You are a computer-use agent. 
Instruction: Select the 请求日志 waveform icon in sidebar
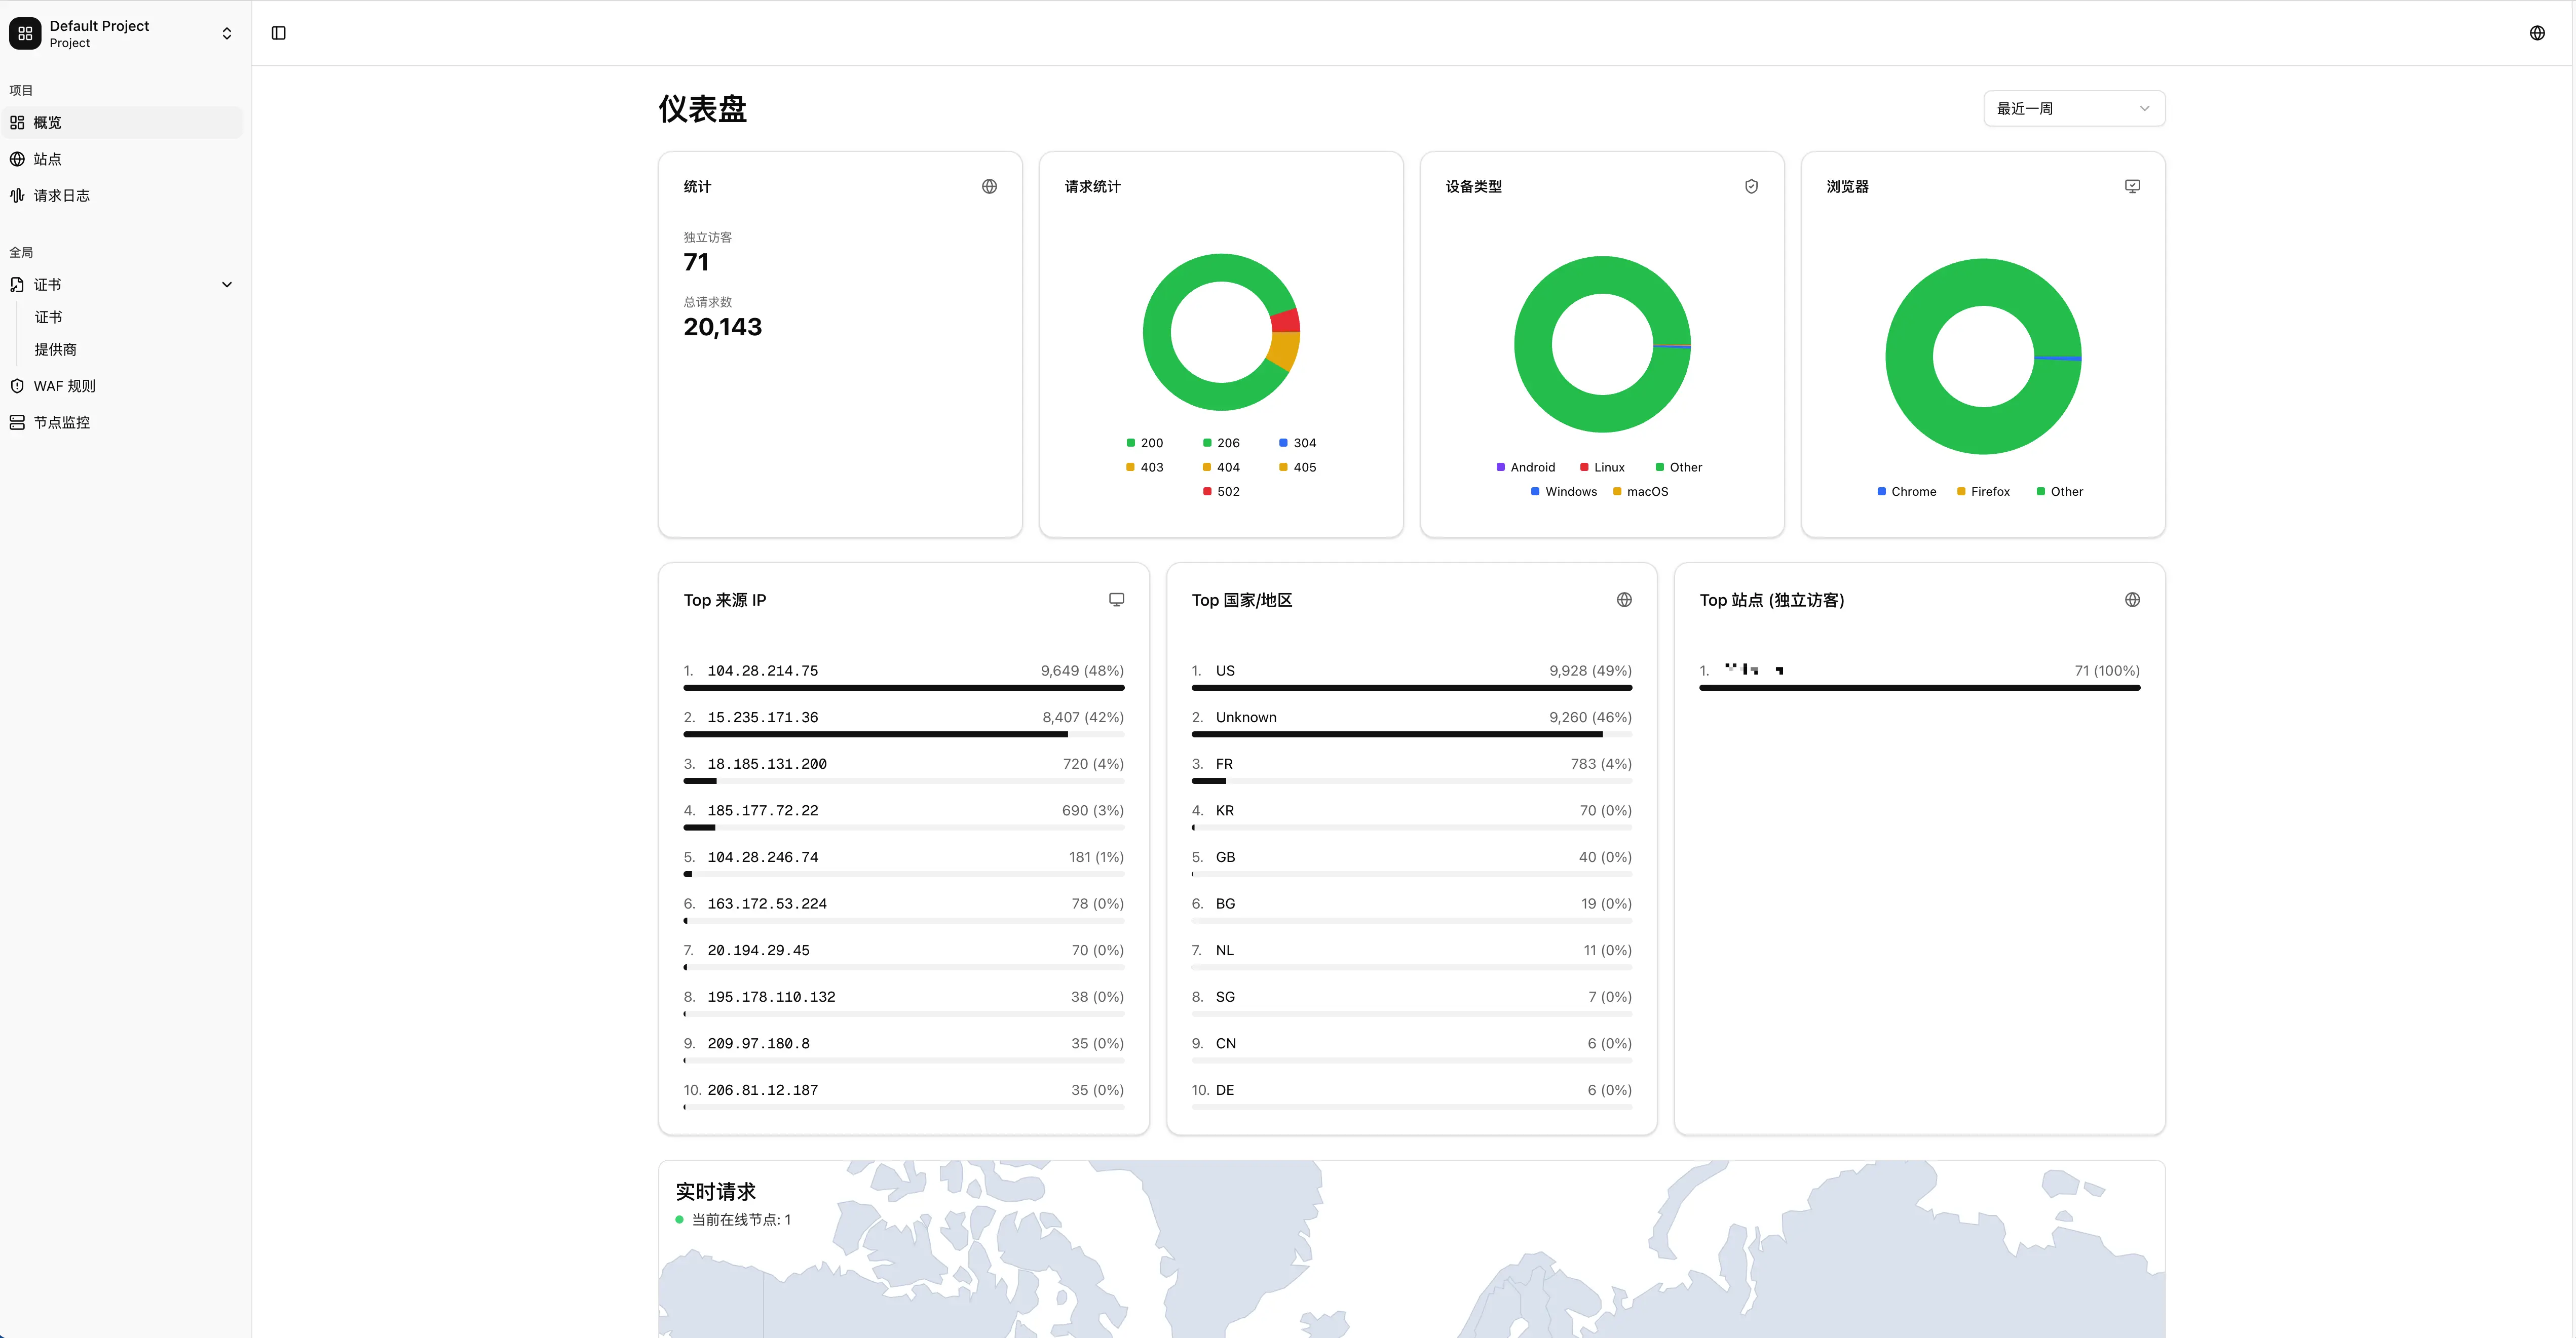tap(16, 196)
